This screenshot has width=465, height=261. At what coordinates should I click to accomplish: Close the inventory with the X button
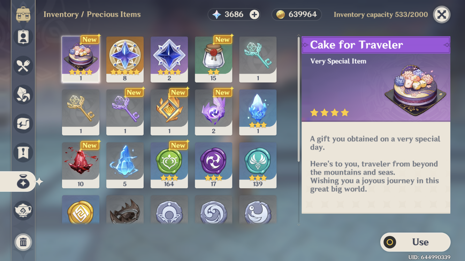442,14
